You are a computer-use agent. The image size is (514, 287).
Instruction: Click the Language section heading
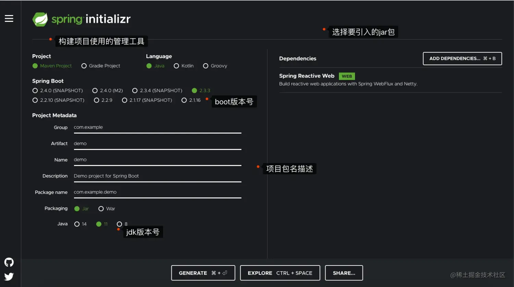[x=159, y=56]
